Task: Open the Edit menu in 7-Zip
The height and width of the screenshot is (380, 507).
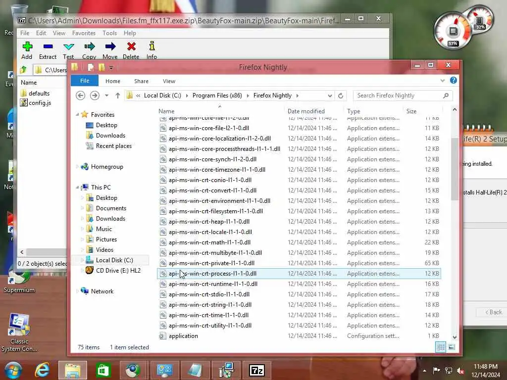Action: [x=41, y=33]
